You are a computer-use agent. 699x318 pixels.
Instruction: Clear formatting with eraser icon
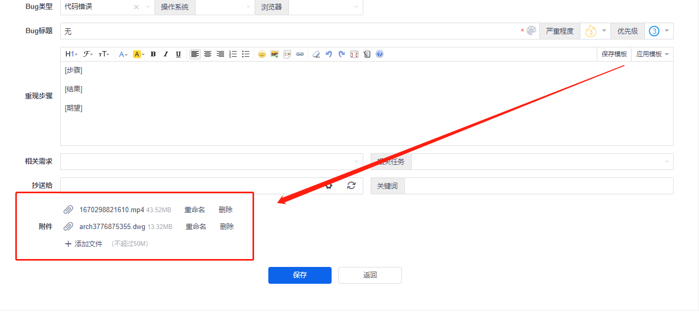click(316, 54)
